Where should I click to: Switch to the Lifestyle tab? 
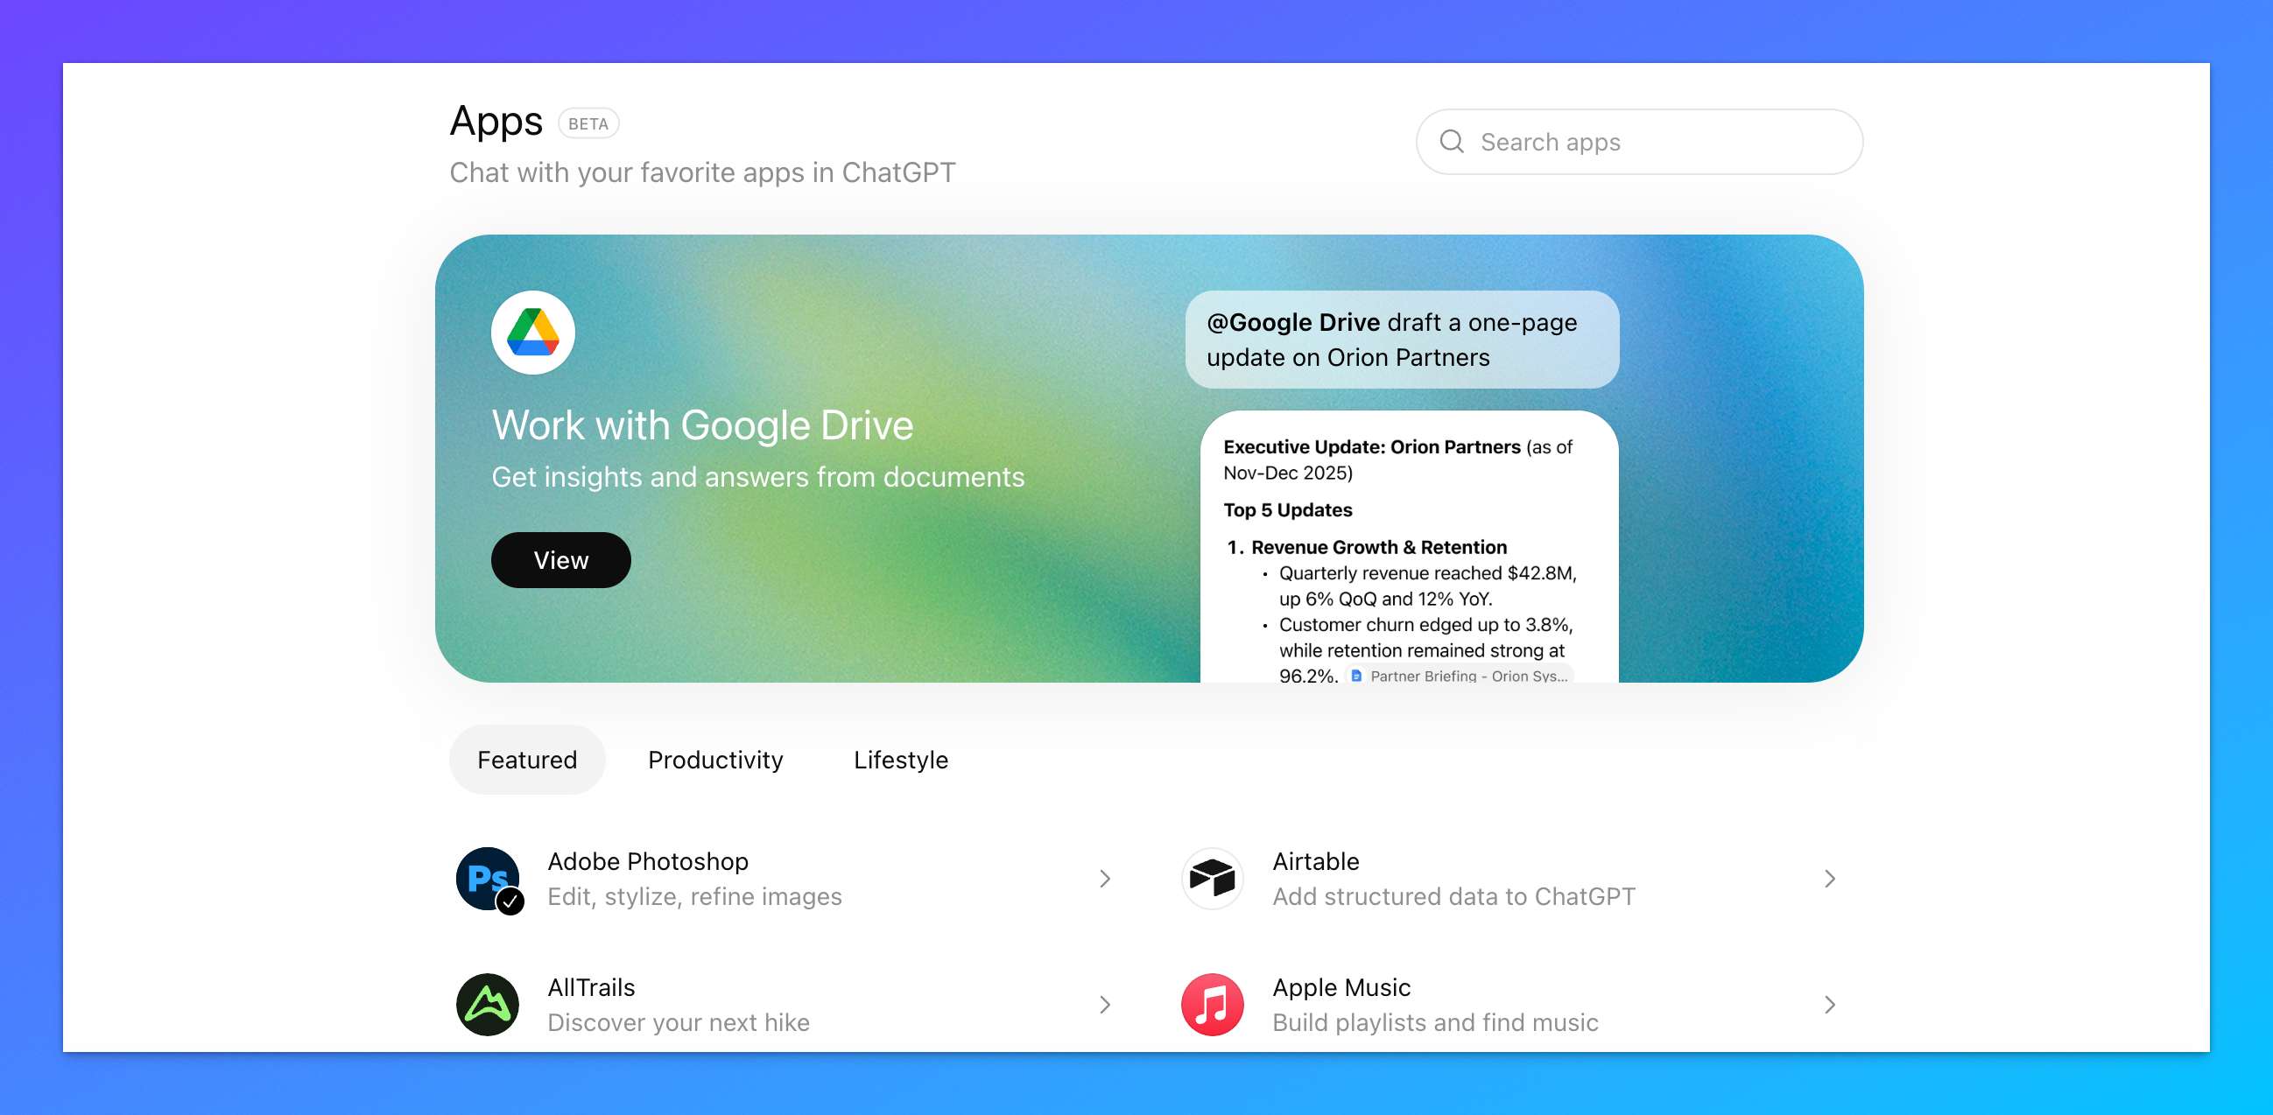(x=900, y=760)
